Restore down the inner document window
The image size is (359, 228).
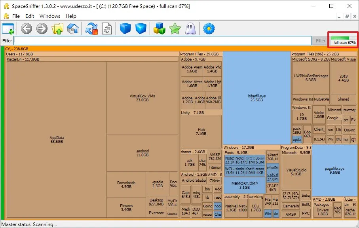(x=347, y=16)
